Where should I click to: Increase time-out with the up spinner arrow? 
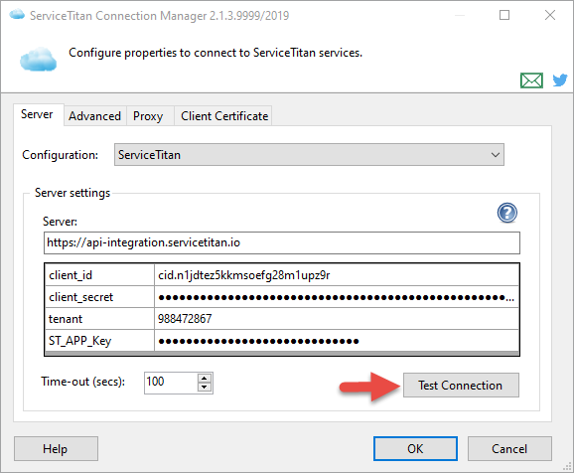[205, 379]
